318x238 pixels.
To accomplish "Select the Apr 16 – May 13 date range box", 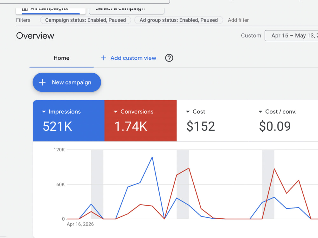I will point(291,36).
